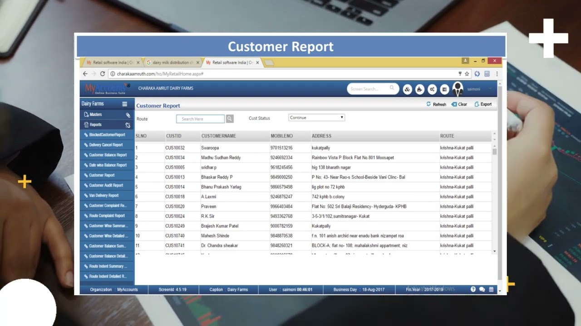
Task: Open the calendar icon in the status bar
Action: coord(491,289)
